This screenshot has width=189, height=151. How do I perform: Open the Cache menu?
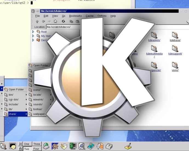[90, 16]
